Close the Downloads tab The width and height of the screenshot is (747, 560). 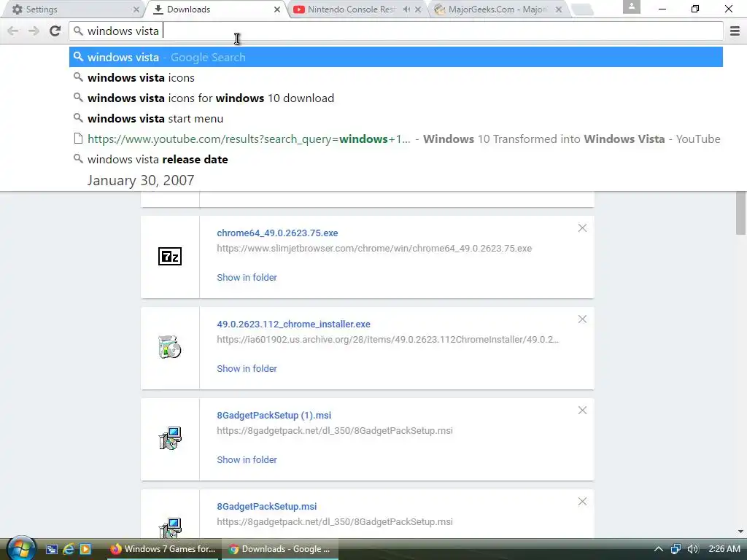tap(277, 9)
